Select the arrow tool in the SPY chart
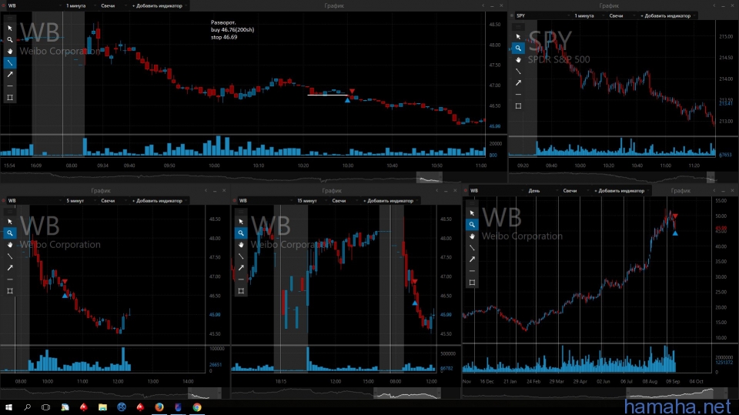 tap(518, 83)
